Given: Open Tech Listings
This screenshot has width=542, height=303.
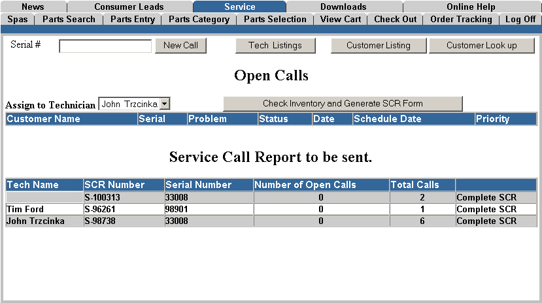Looking at the screenshot, I should (275, 46).
